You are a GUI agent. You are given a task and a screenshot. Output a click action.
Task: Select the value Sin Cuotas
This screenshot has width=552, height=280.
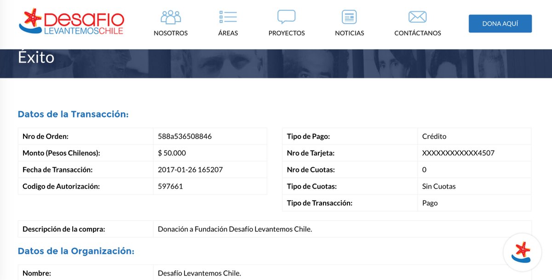(x=439, y=186)
